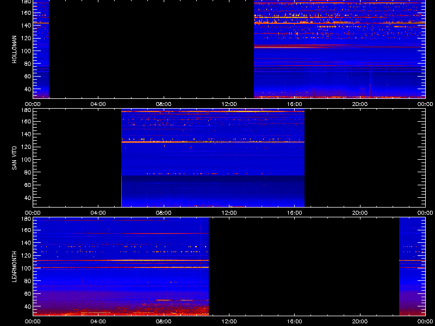Select 04:00 tick label under San Vito plot
Image resolution: width=435 pixels, height=326 pixels.
click(98, 213)
